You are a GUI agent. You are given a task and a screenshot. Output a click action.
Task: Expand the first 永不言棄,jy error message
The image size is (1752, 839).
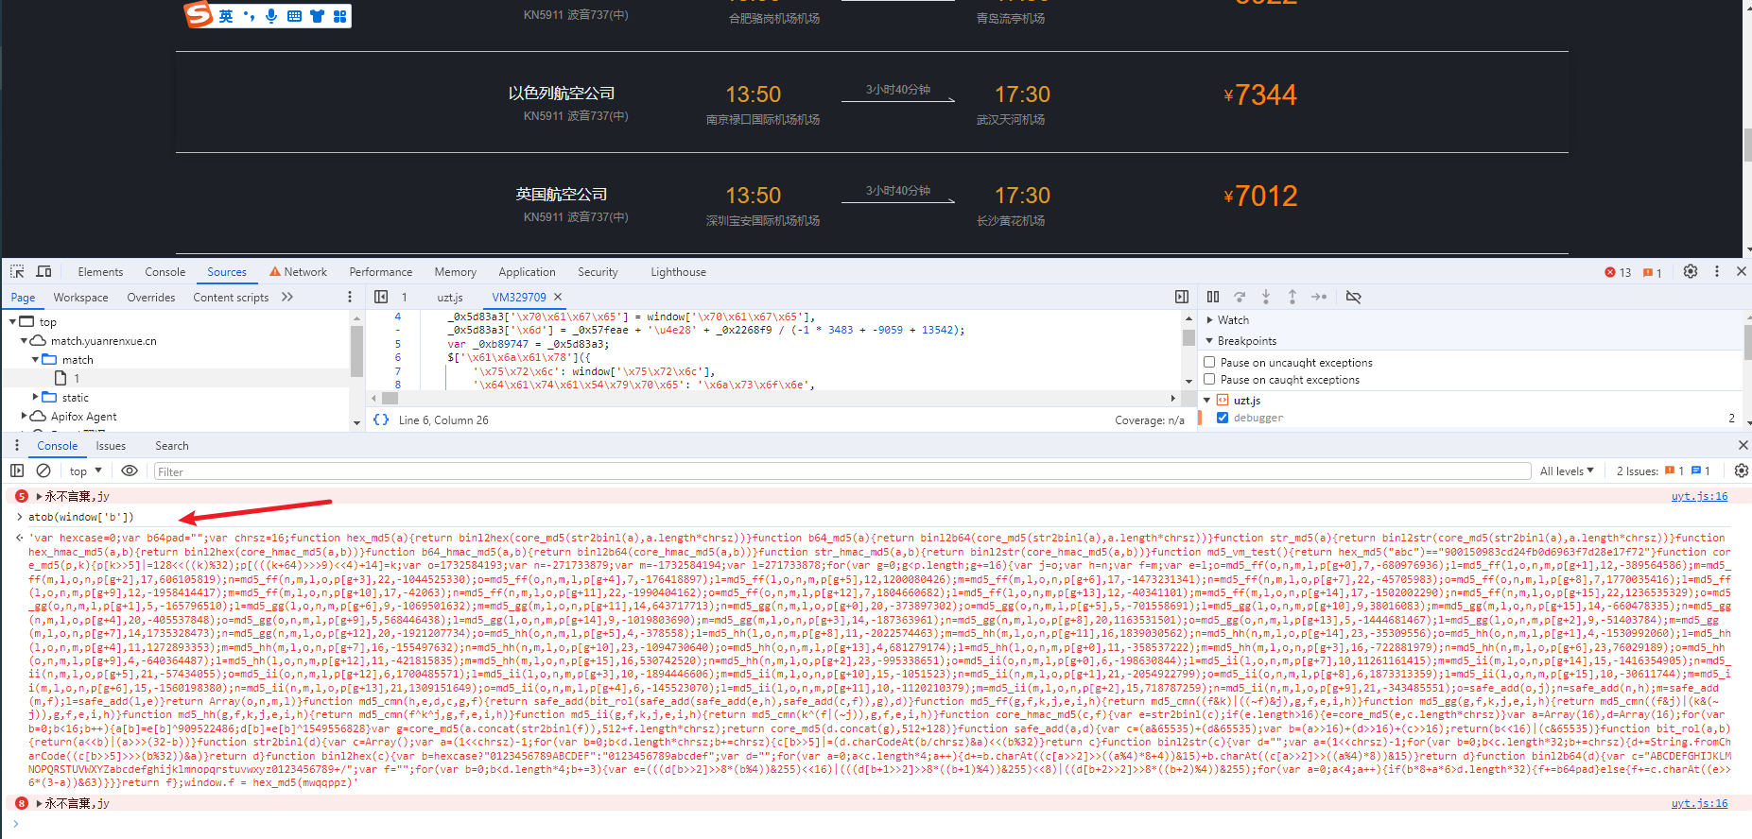39,496
